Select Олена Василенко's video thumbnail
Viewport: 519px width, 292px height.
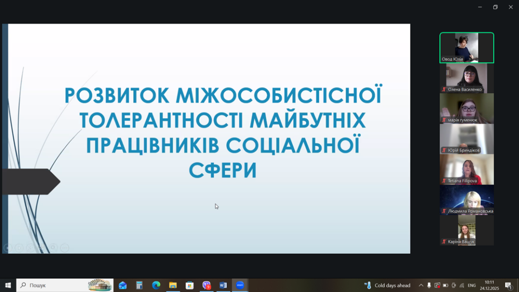(467, 78)
